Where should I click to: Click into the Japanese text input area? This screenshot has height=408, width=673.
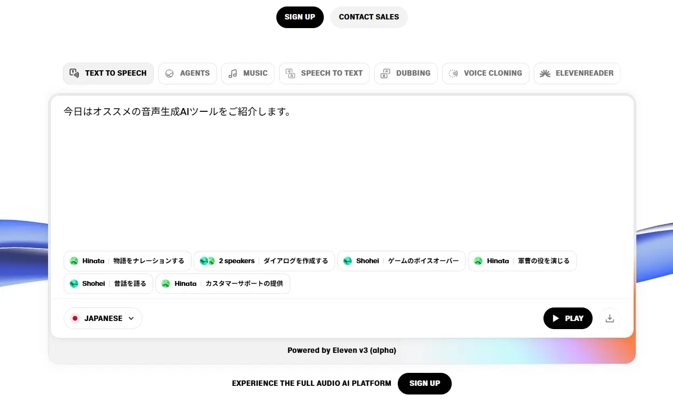342,173
